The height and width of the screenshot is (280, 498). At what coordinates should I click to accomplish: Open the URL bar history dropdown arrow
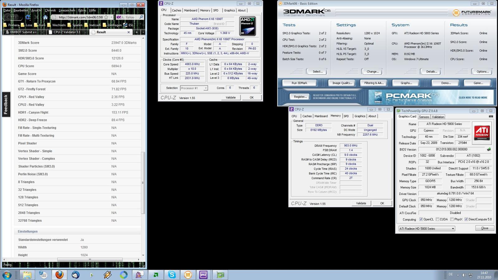click(111, 17)
